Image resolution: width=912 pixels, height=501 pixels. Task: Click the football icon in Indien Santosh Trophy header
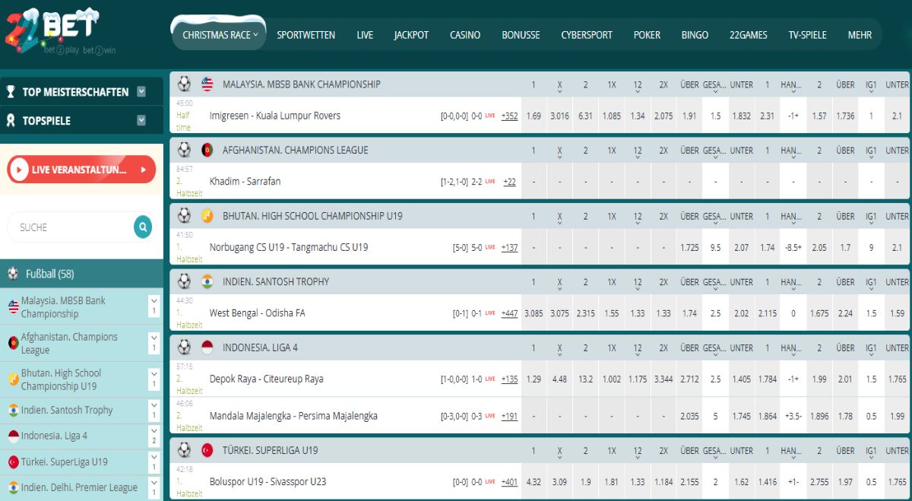tap(184, 281)
